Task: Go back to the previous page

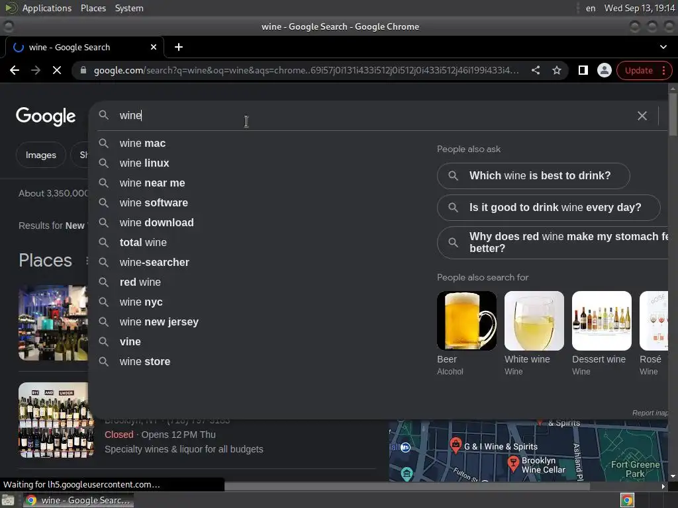Action: 15,70
